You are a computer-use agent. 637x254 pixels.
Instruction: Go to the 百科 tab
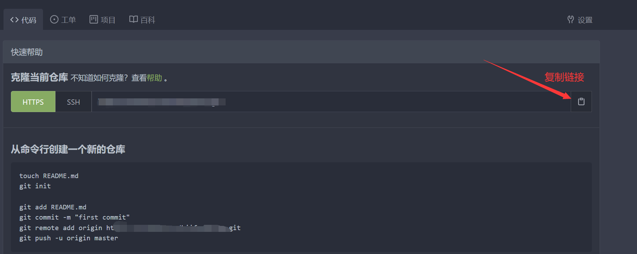click(x=148, y=20)
